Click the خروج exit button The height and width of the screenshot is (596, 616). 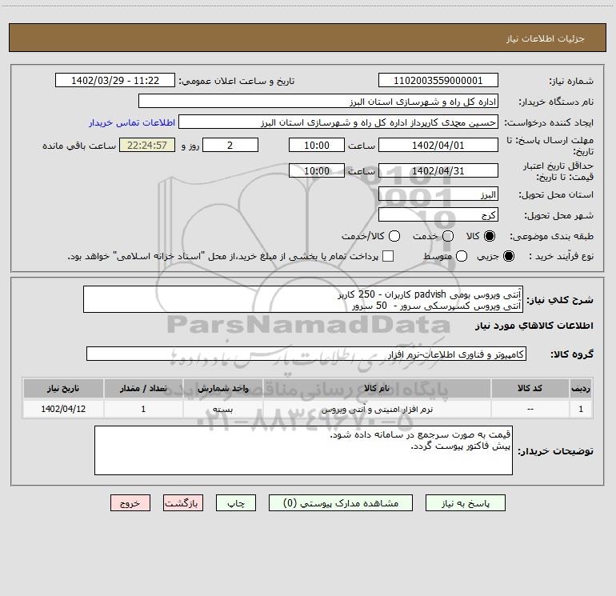pyautogui.click(x=130, y=503)
